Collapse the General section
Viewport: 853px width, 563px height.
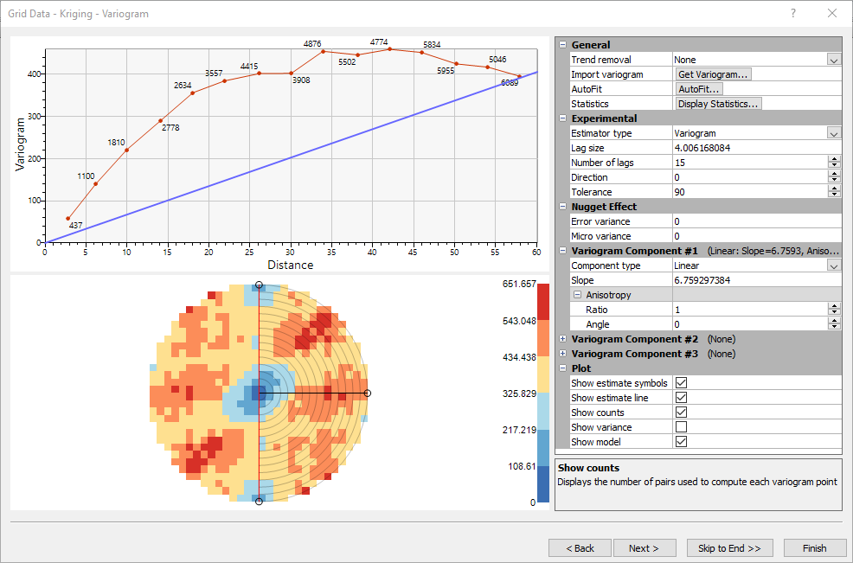[563, 45]
